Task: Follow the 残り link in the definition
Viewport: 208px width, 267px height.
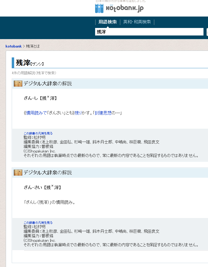Action: [x=78, y=113]
